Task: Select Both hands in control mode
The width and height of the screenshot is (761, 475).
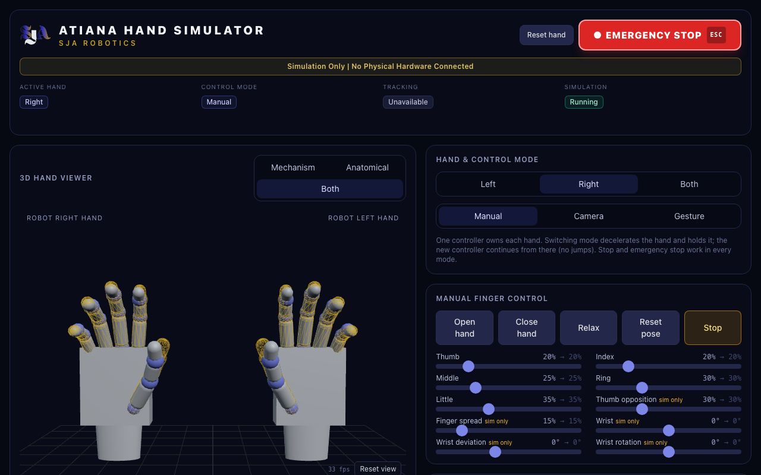Action: click(689, 184)
